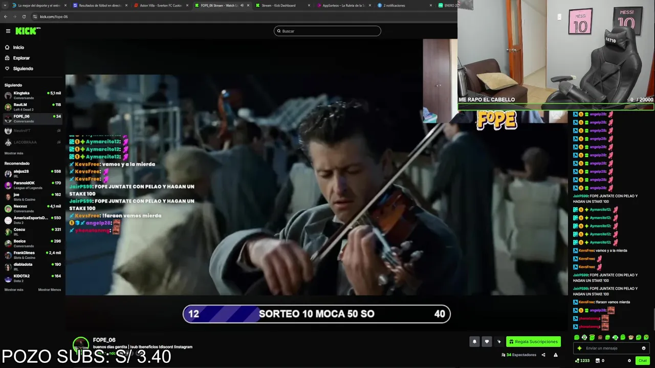Image resolution: width=655 pixels, height=368 pixels.
Task: Open recommended channel Coscu
Action: coord(32,232)
